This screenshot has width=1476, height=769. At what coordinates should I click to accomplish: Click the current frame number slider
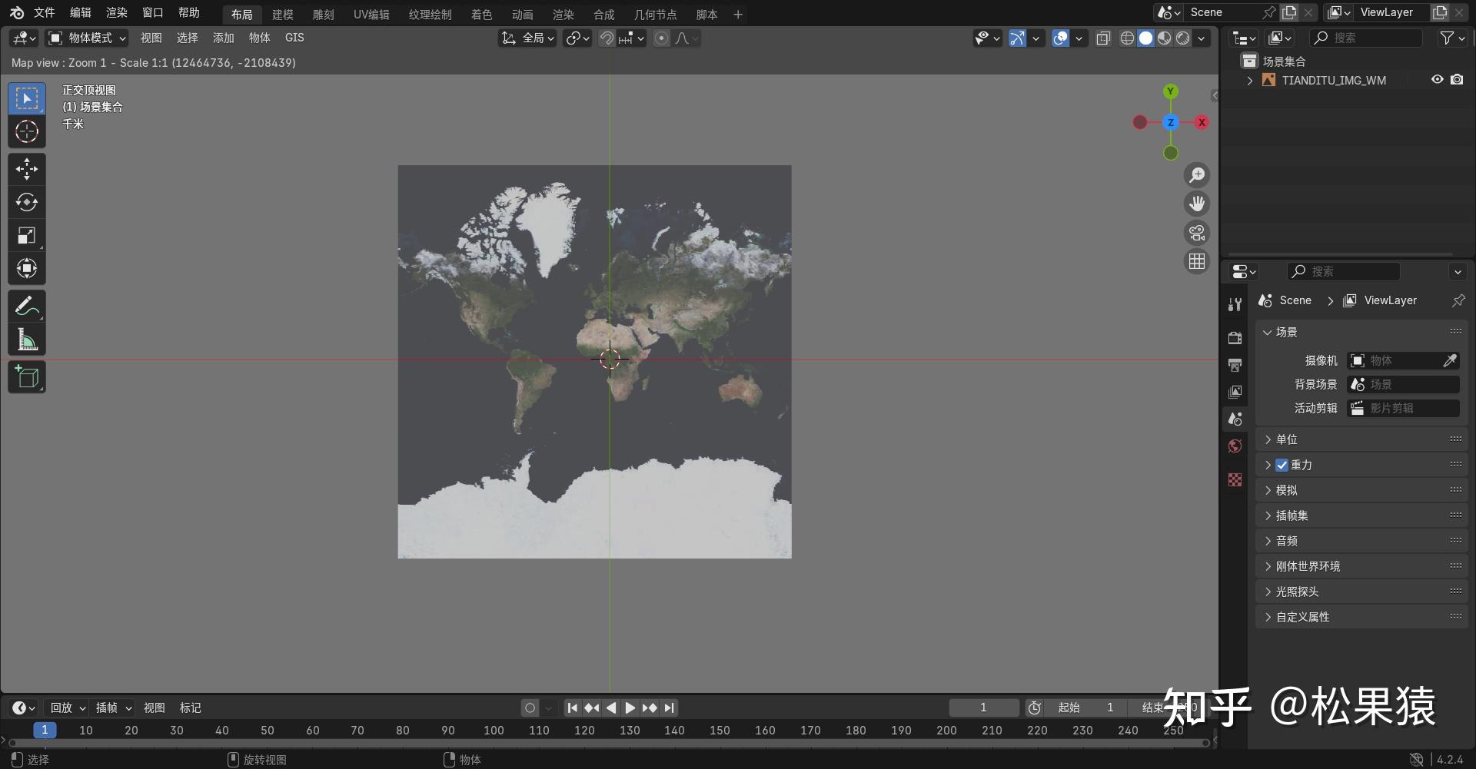tap(984, 708)
